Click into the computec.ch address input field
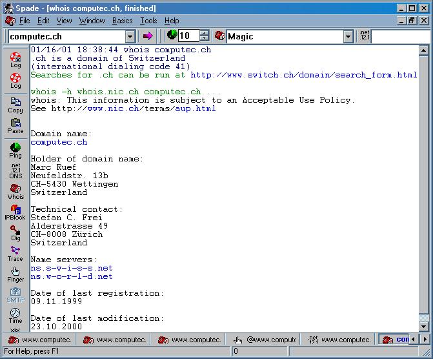 click(x=67, y=36)
